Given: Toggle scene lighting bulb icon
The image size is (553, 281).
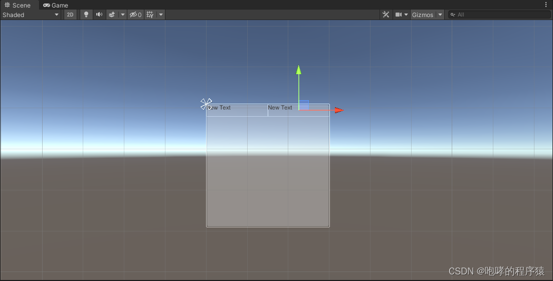Looking at the screenshot, I should [x=86, y=15].
